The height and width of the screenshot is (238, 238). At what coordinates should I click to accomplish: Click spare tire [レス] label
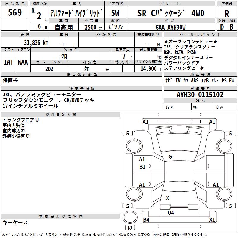tap(130, 228)
